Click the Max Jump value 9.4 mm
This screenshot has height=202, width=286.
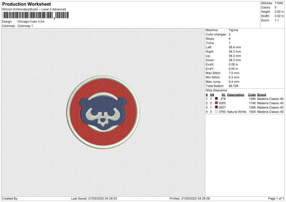point(234,81)
